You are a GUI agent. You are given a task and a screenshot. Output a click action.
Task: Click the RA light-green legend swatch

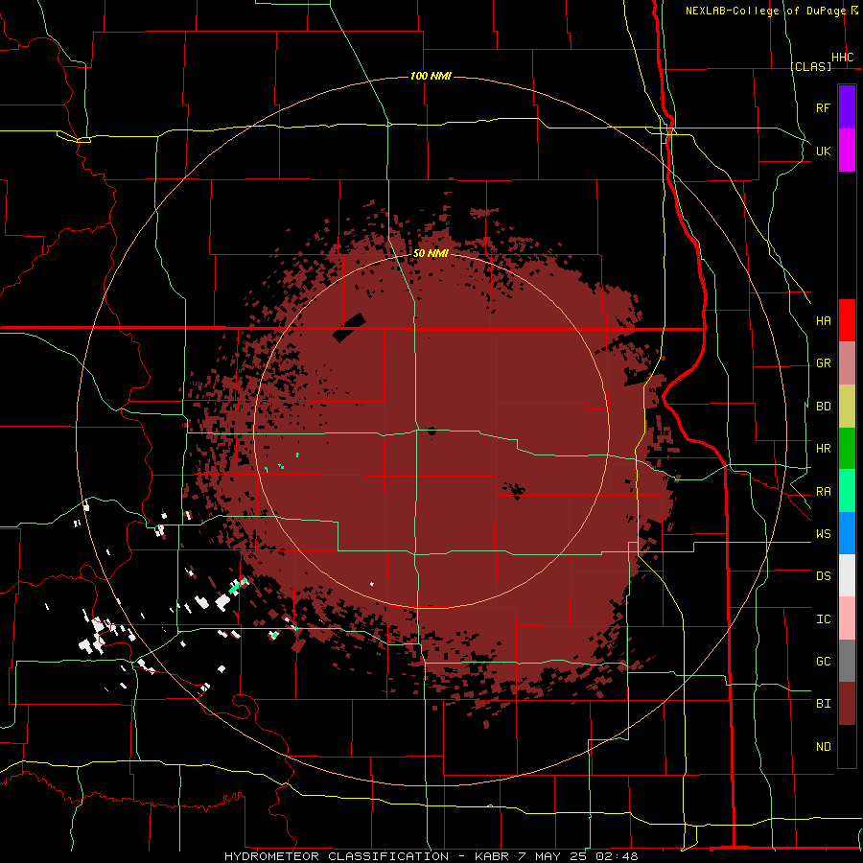click(847, 491)
